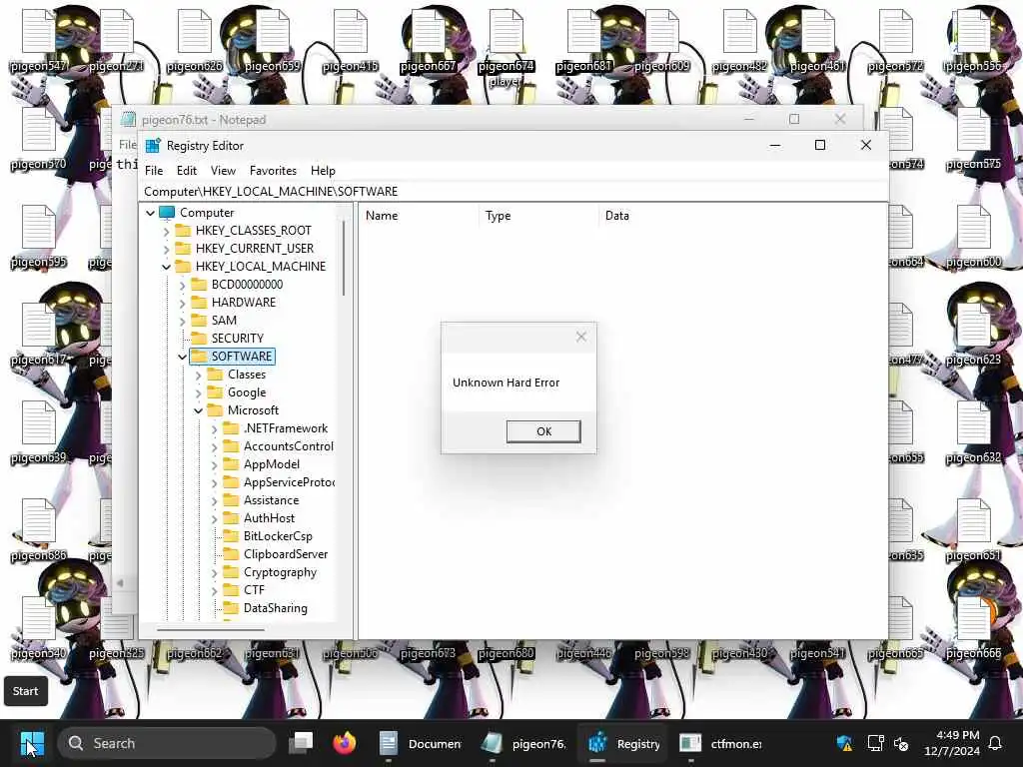Select the HKEY_CLASSES_ROOT folder icon
This screenshot has height=767, width=1023.
pyautogui.click(x=184, y=231)
